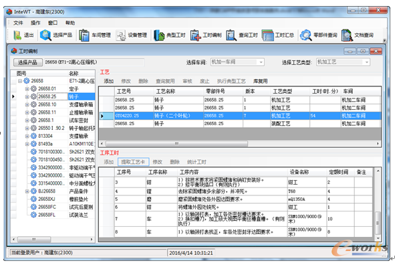Select tree item 26658.10 支撑轴承箱

[x=65, y=104]
